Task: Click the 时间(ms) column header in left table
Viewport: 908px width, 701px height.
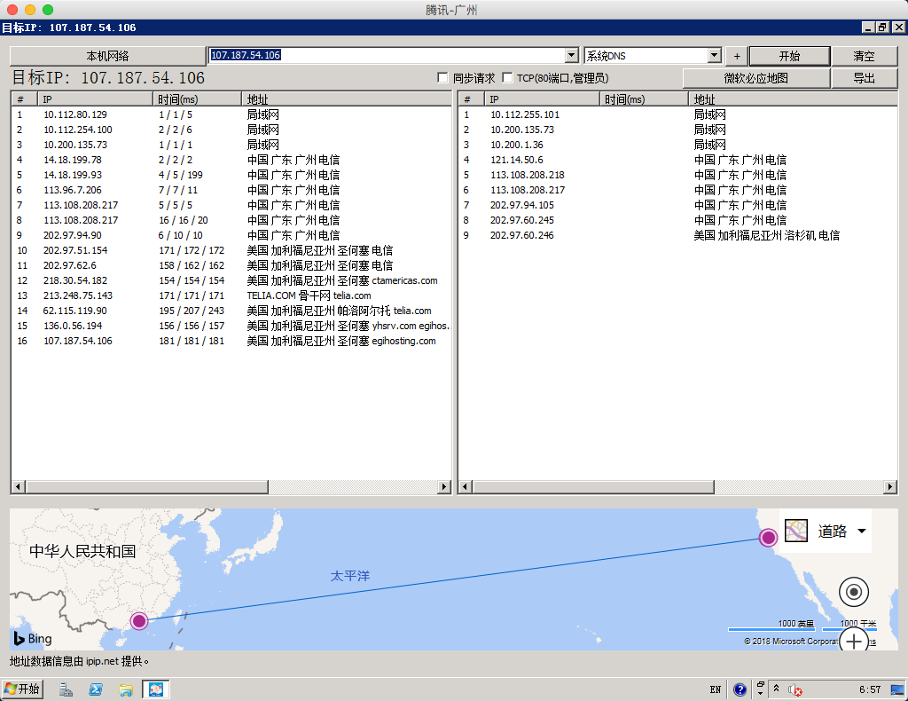Action: (199, 99)
